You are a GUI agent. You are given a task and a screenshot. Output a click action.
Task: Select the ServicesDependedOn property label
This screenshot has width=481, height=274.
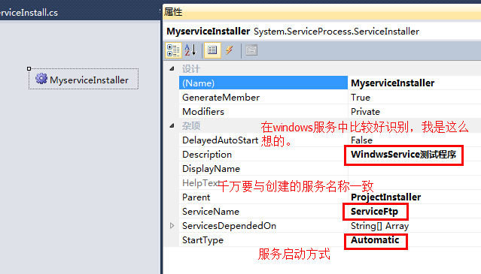(x=229, y=226)
